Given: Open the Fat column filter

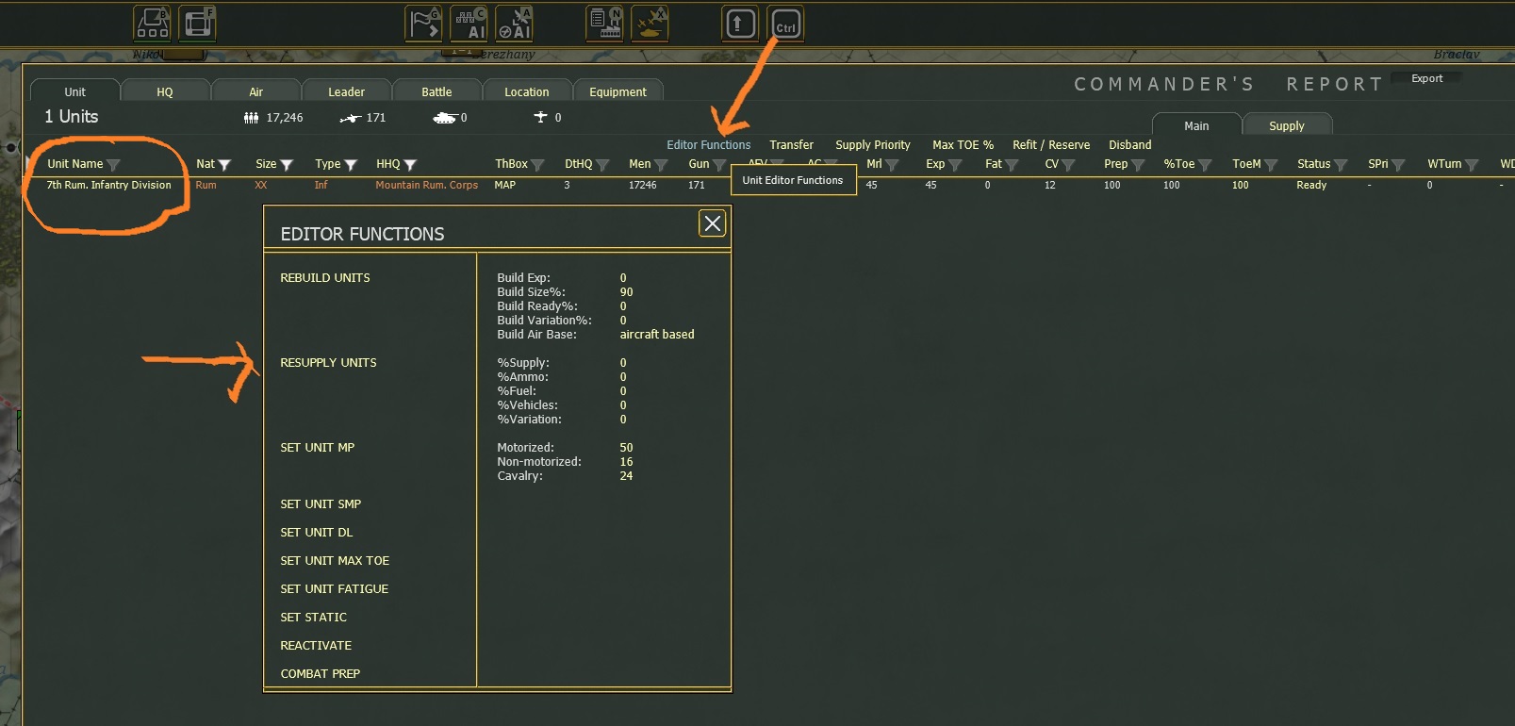Looking at the screenshot, I should pyautogui.click(x=1012, y=165).
